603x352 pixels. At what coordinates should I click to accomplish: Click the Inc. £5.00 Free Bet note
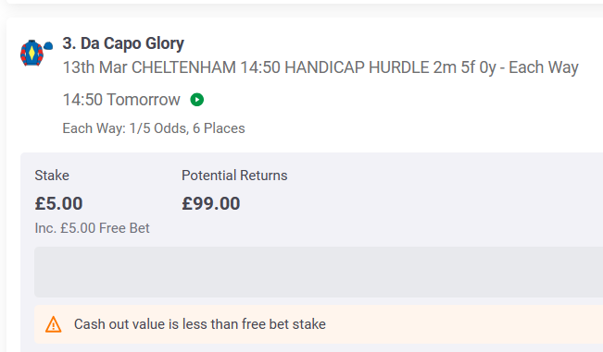point(92,228)
